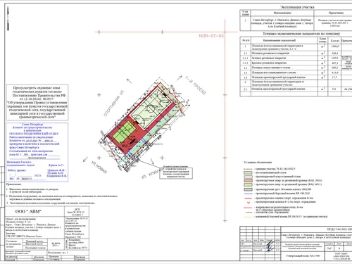Viewport: 352px width, 264px height.
Task: Click the red rubber crumb legend swatch
Action: point(248,181)
